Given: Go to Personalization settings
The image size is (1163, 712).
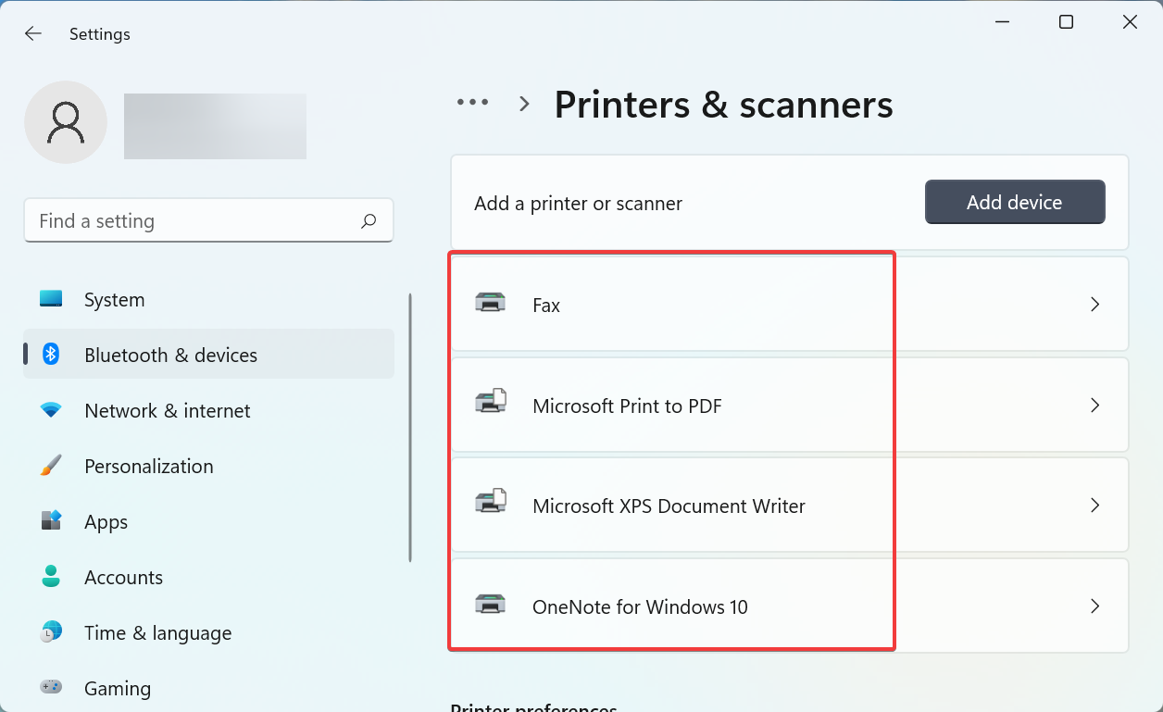Looking at the screenshot, I should [x=209, y=466].
